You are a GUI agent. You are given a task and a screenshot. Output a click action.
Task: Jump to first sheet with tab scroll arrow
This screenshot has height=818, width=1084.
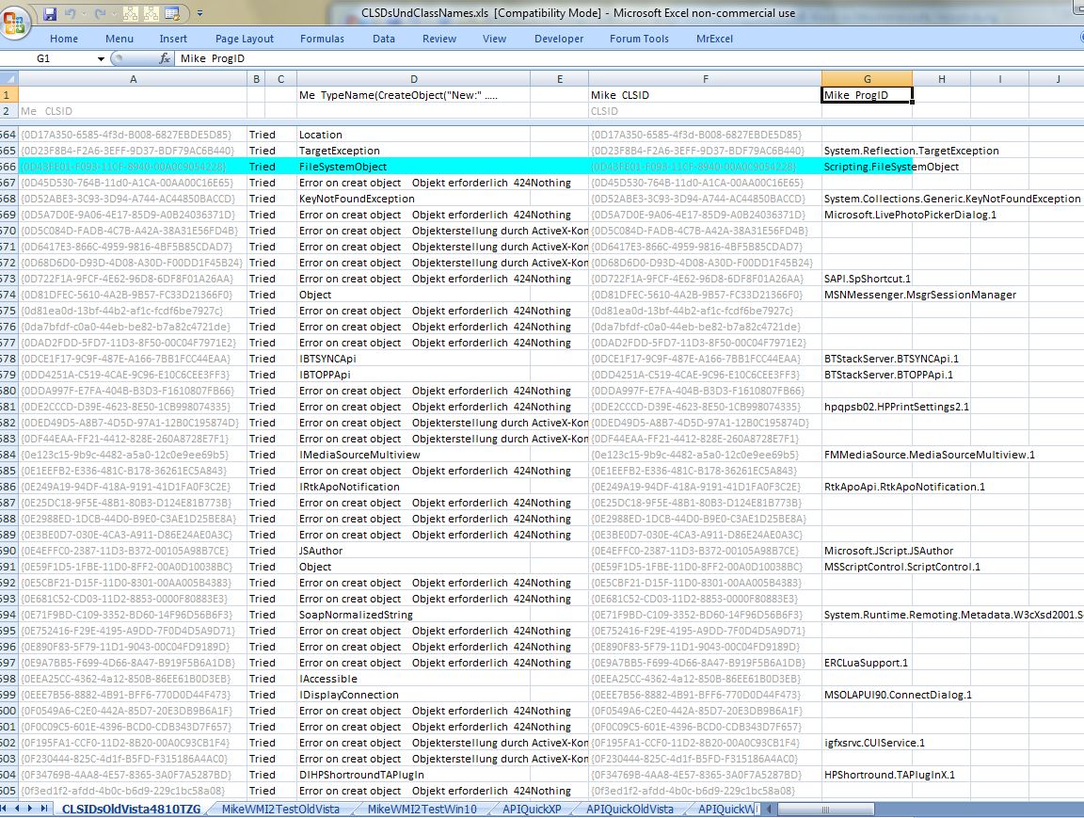[5, 809]
